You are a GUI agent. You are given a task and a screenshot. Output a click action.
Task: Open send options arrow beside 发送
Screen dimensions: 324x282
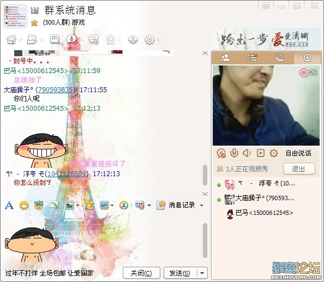202,273
